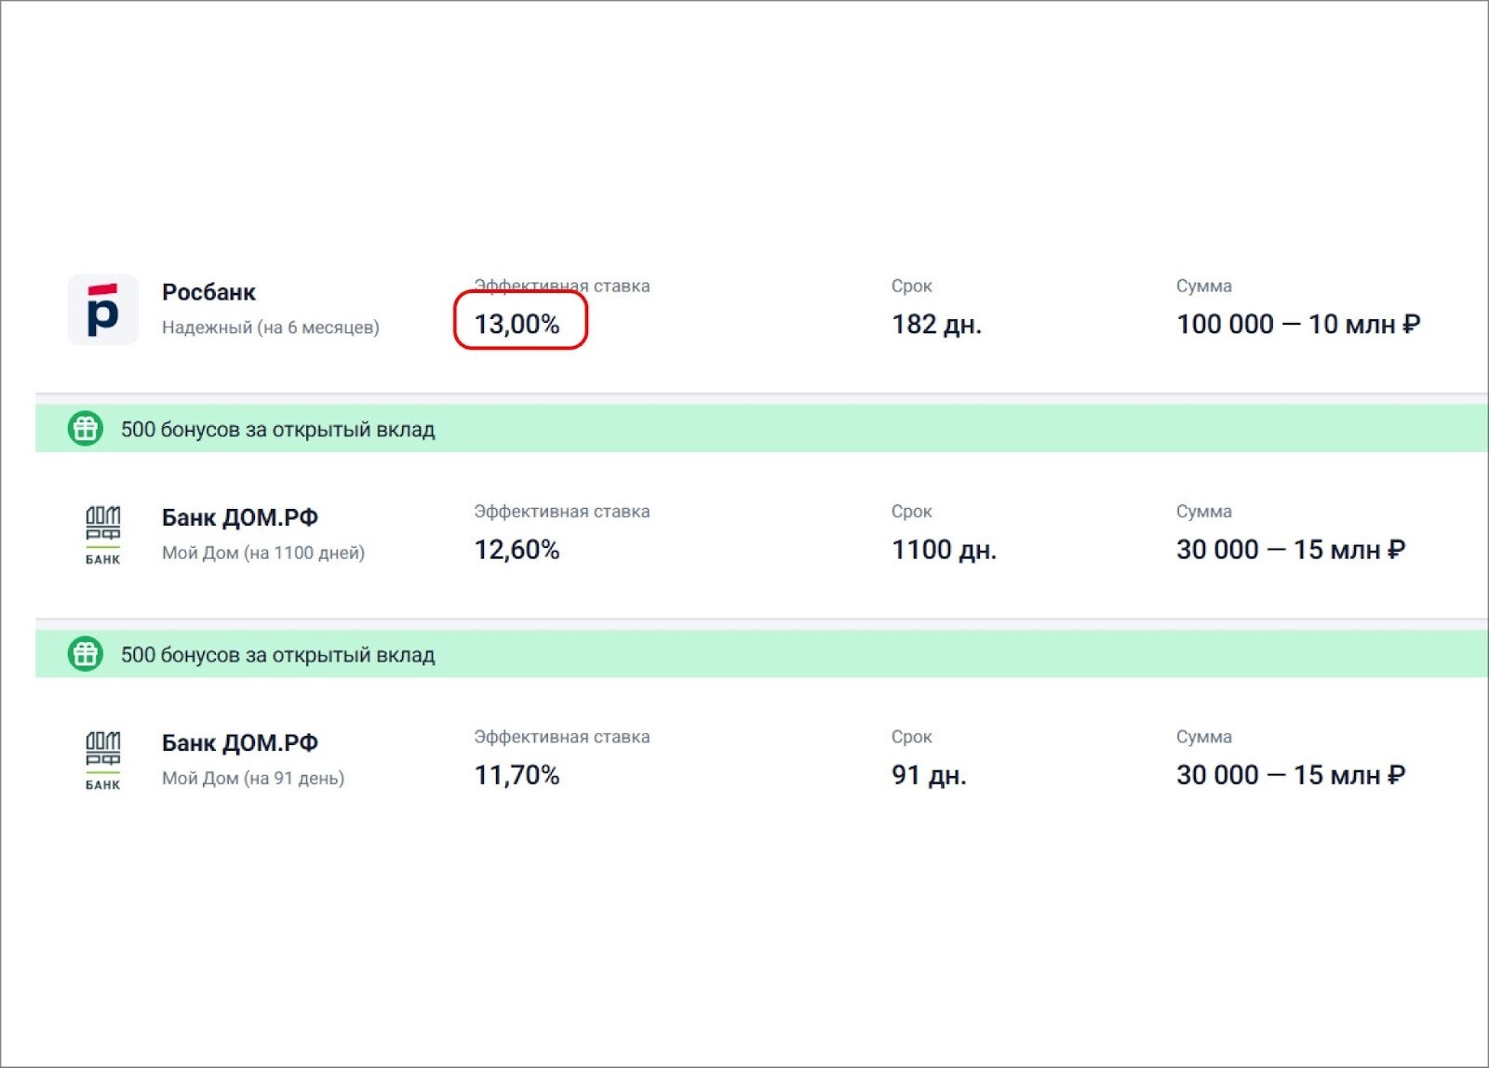The width and height of the screenshot is (1489, 1068).
Task: Click the 12,60% effective rate
Action: click(517, 550)
